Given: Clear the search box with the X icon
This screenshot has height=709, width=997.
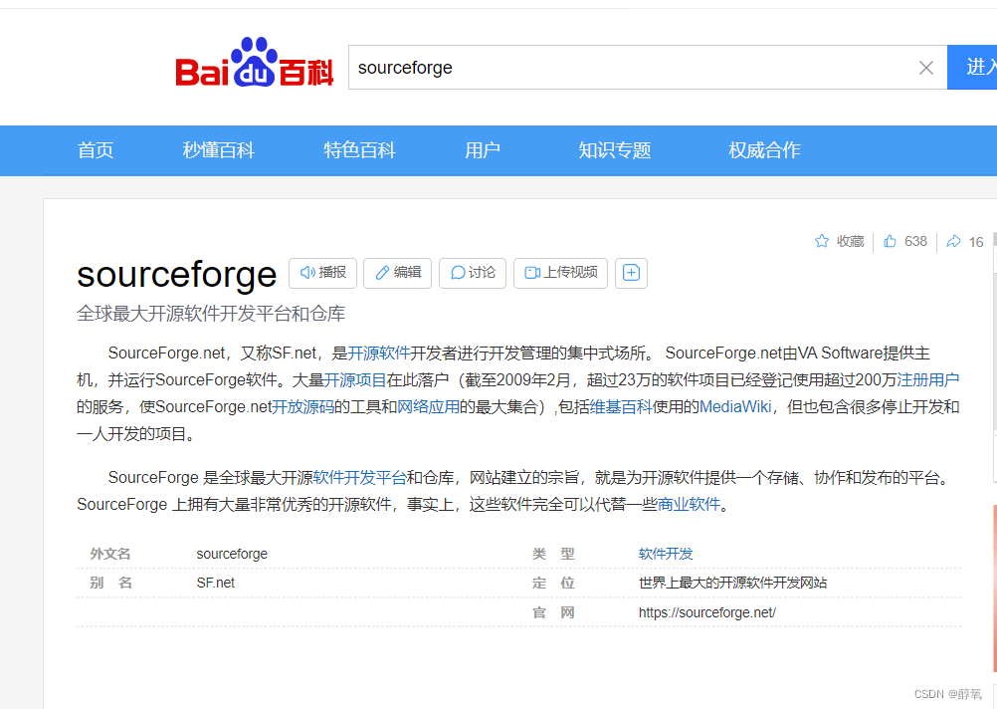Looking at the screenshot, I should (x=925, y=68).
